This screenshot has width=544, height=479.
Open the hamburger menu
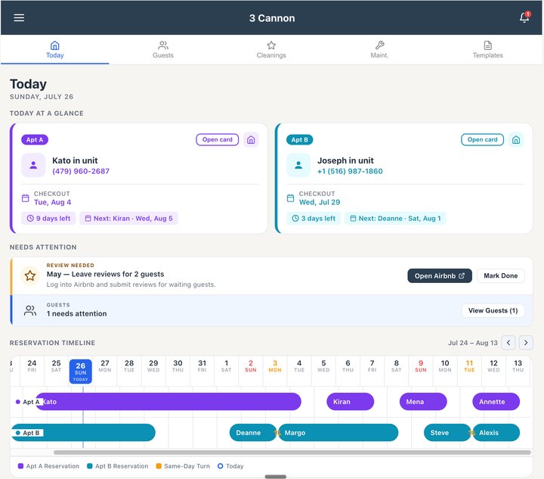pos(19,17)
